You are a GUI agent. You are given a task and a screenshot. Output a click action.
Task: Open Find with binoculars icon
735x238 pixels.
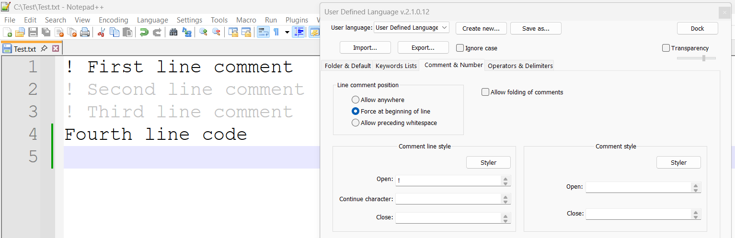click(173, 33)
